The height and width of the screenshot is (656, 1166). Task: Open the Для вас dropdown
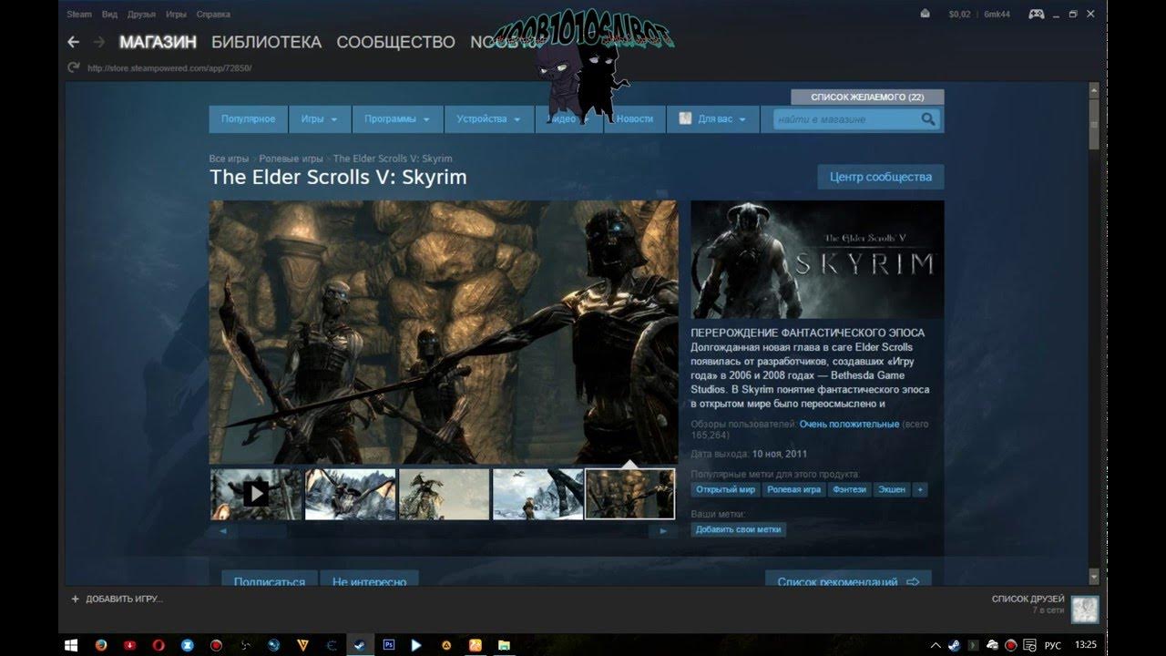click(713, 119)
